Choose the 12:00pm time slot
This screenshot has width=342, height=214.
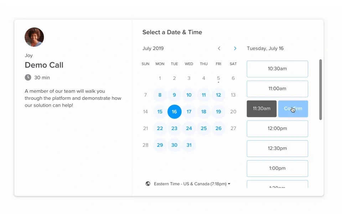[x=277, y=129]
